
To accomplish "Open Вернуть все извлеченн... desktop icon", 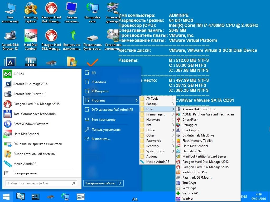I will (x=72, y=40).
